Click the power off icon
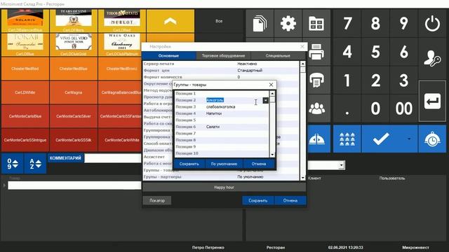Image resolution: width=449 pixels, height=252 pixels. click(432, 23)
